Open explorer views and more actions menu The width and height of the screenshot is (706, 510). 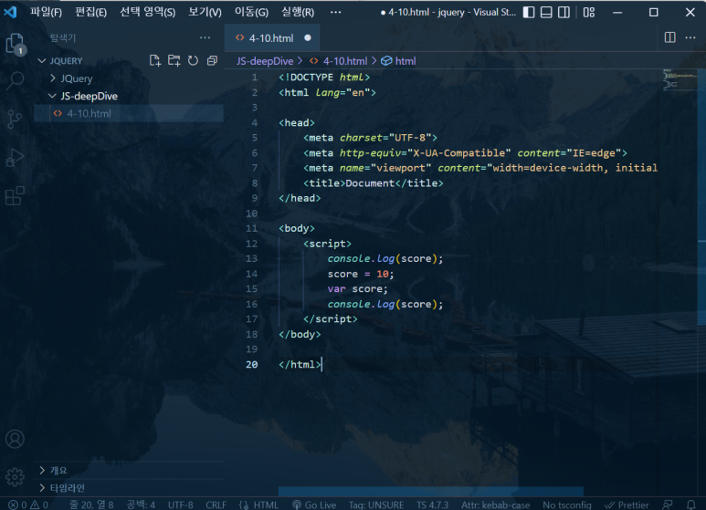pyautogui.click(x=205, y=37)
